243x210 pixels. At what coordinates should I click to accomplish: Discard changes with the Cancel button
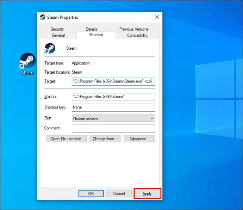point(119,193)
